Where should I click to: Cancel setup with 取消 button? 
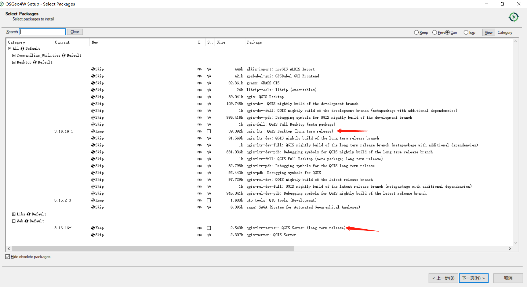click(x=508, y=278)
